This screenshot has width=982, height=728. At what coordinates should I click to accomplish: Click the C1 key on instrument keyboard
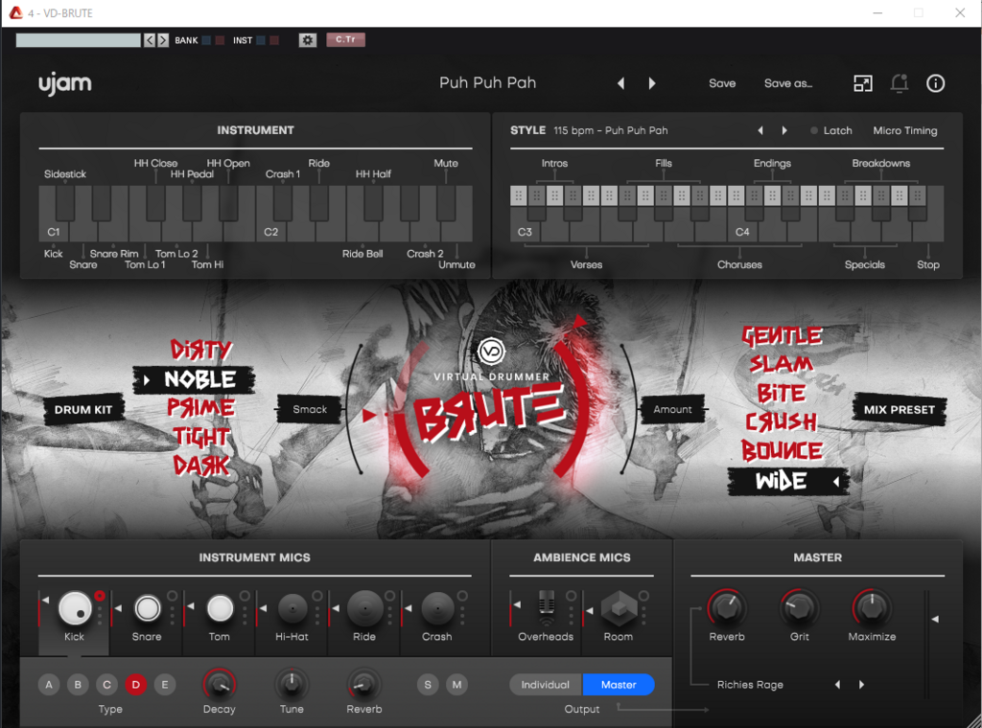coord(54,230)
